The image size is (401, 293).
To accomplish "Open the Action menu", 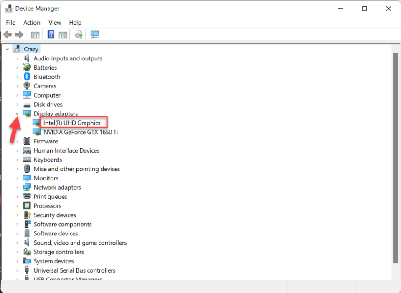I will pos(32,23).
